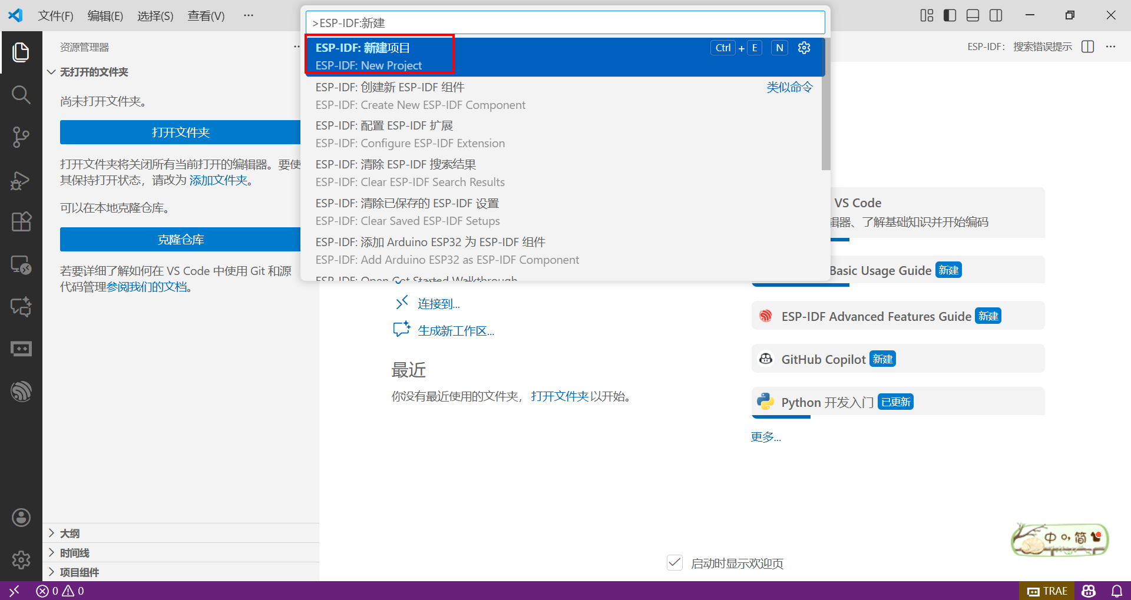Open the Explorer view in activity bar
This screenshot has width=1131, height=600.
(x=21, y=52)
